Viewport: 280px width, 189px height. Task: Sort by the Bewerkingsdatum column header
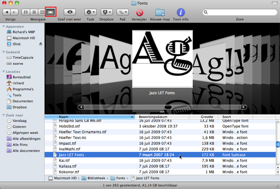162,117
